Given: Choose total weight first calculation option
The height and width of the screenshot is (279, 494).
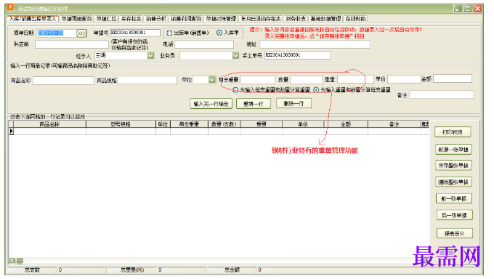Looking at the screenshot, I should point(316,90).
